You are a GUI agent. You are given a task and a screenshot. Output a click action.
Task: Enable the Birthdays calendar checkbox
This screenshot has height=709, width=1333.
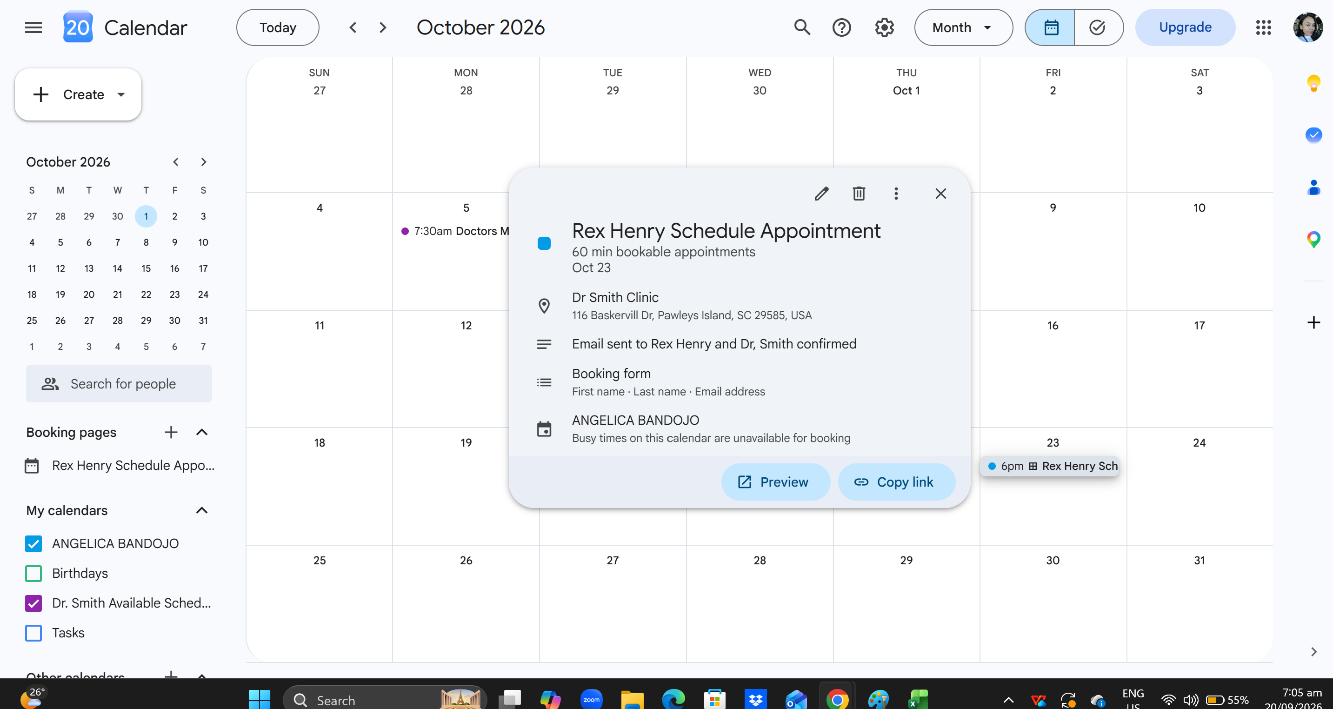[33, 574]
